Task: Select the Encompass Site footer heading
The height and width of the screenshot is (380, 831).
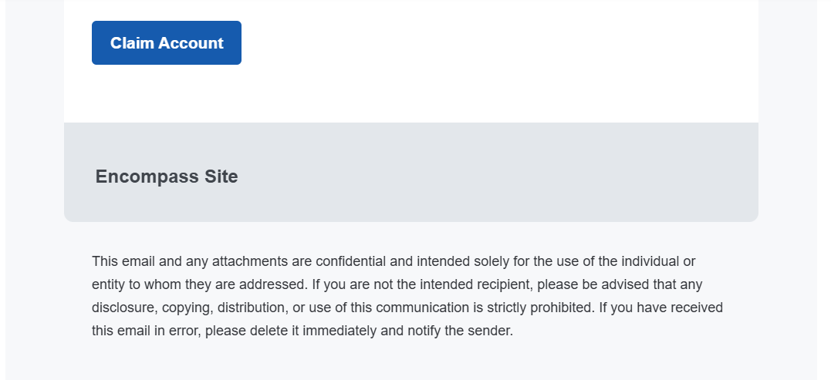Action: (167, 177)
